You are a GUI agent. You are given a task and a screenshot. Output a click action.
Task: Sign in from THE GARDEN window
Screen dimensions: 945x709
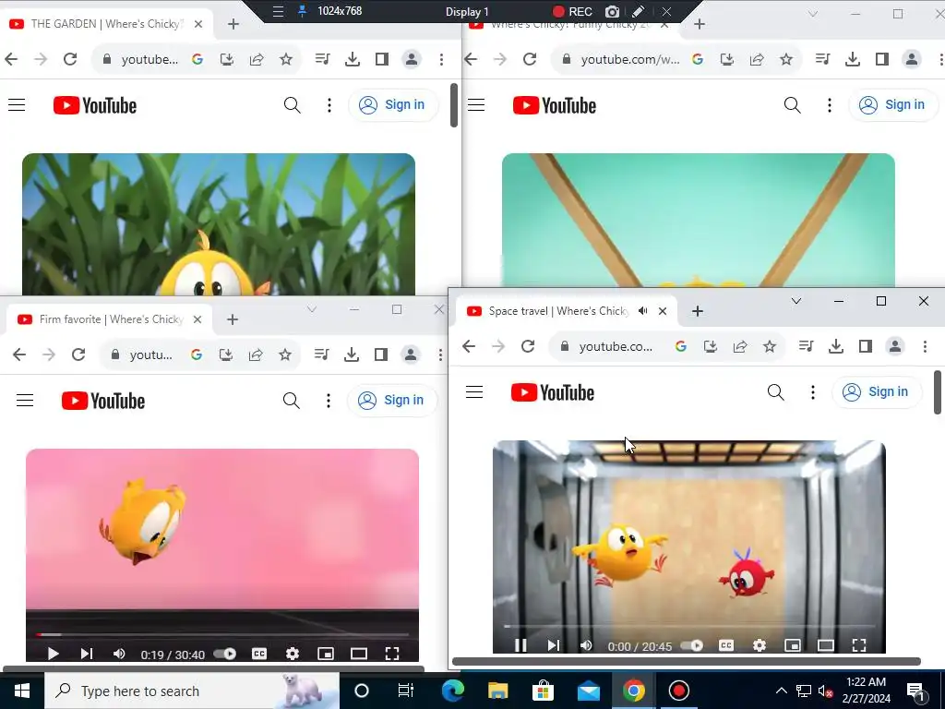tap(392, 105)
